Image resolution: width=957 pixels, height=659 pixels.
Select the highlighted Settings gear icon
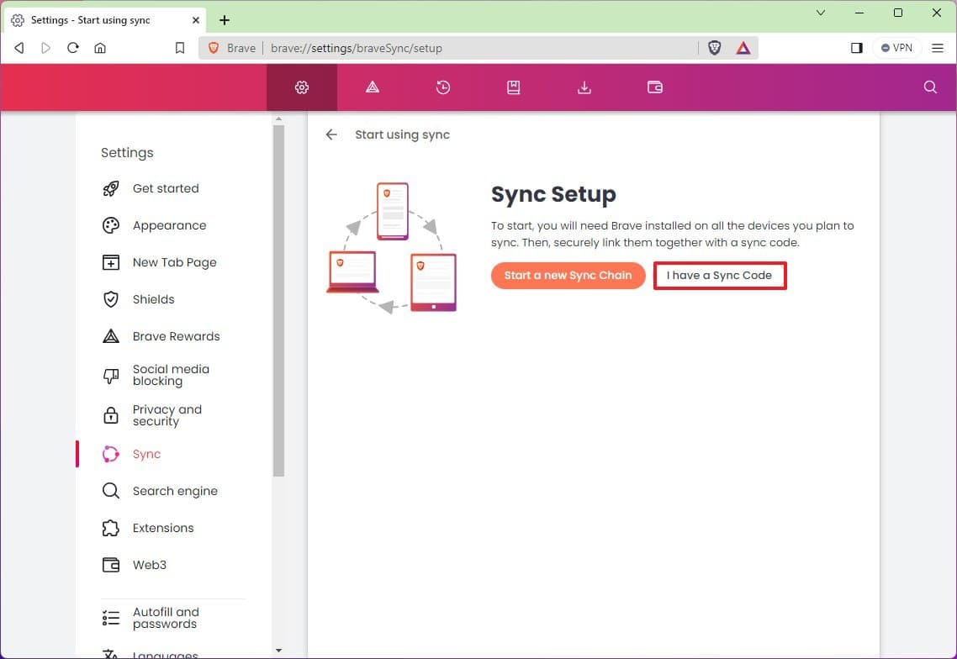click(x=301, y=87)
